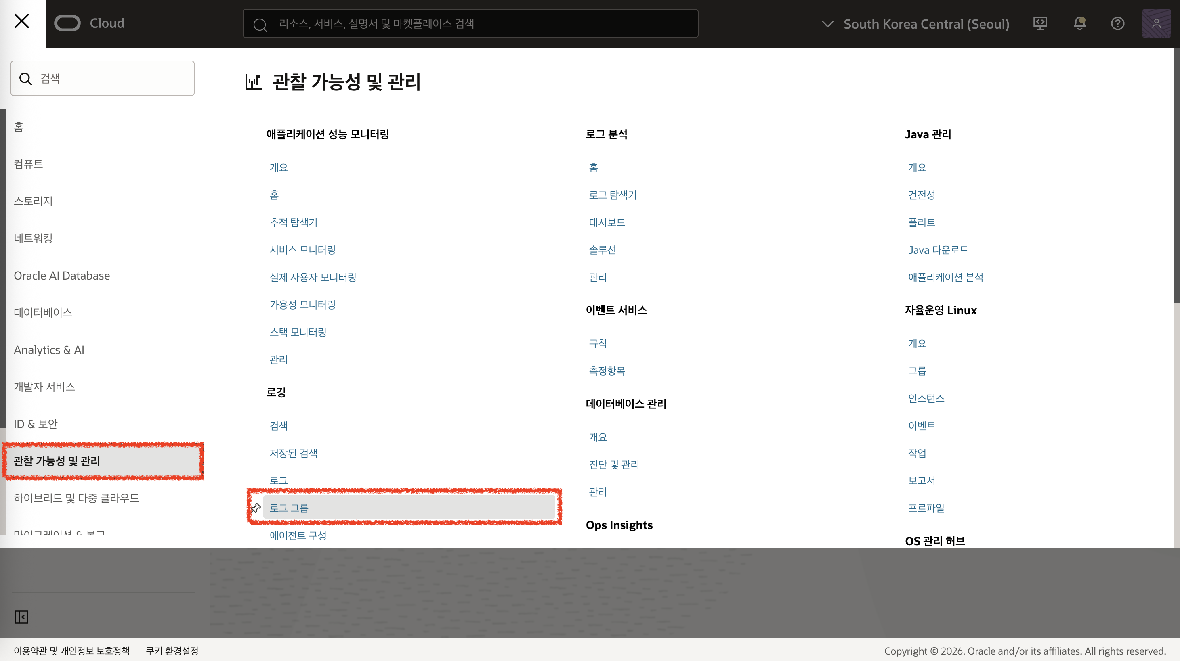Open 작업 under 자율운영 Linux

(x=917, y=454)
